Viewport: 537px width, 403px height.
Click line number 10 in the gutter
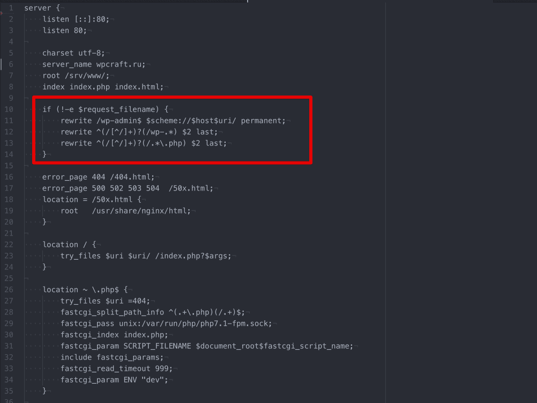(x=9, y=109)
